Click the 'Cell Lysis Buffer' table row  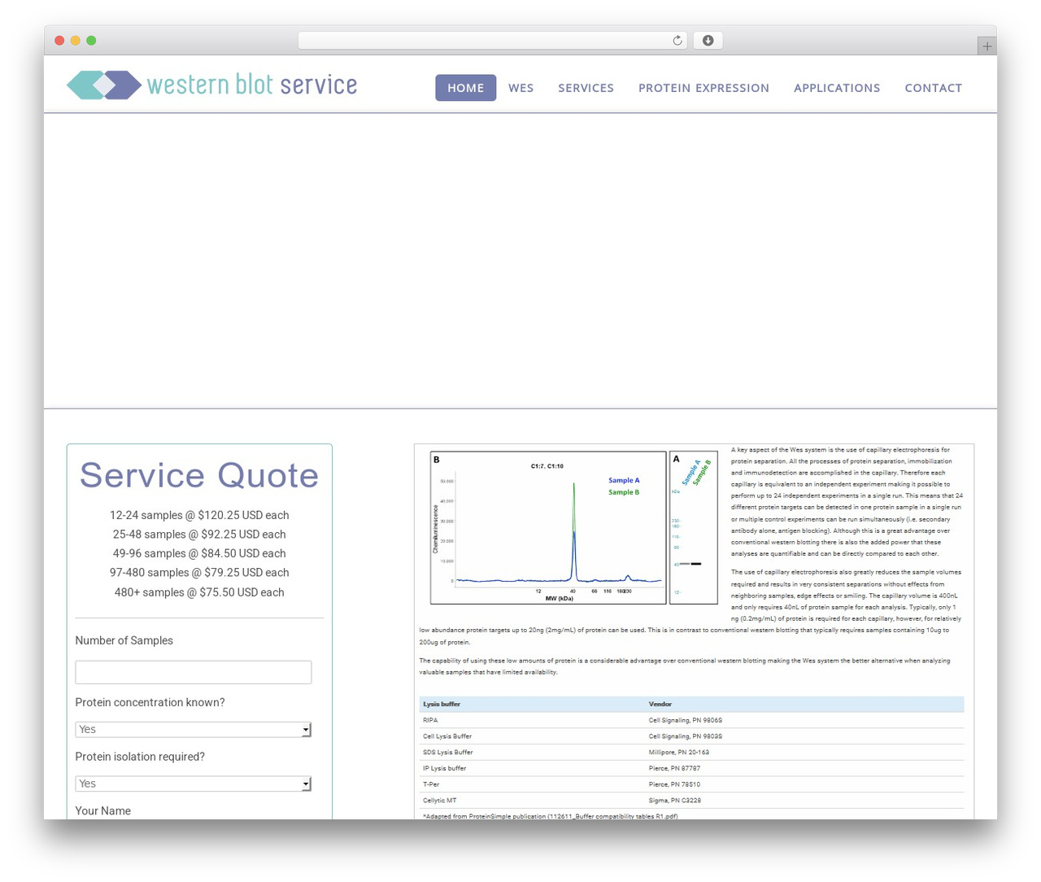(691, 736)
